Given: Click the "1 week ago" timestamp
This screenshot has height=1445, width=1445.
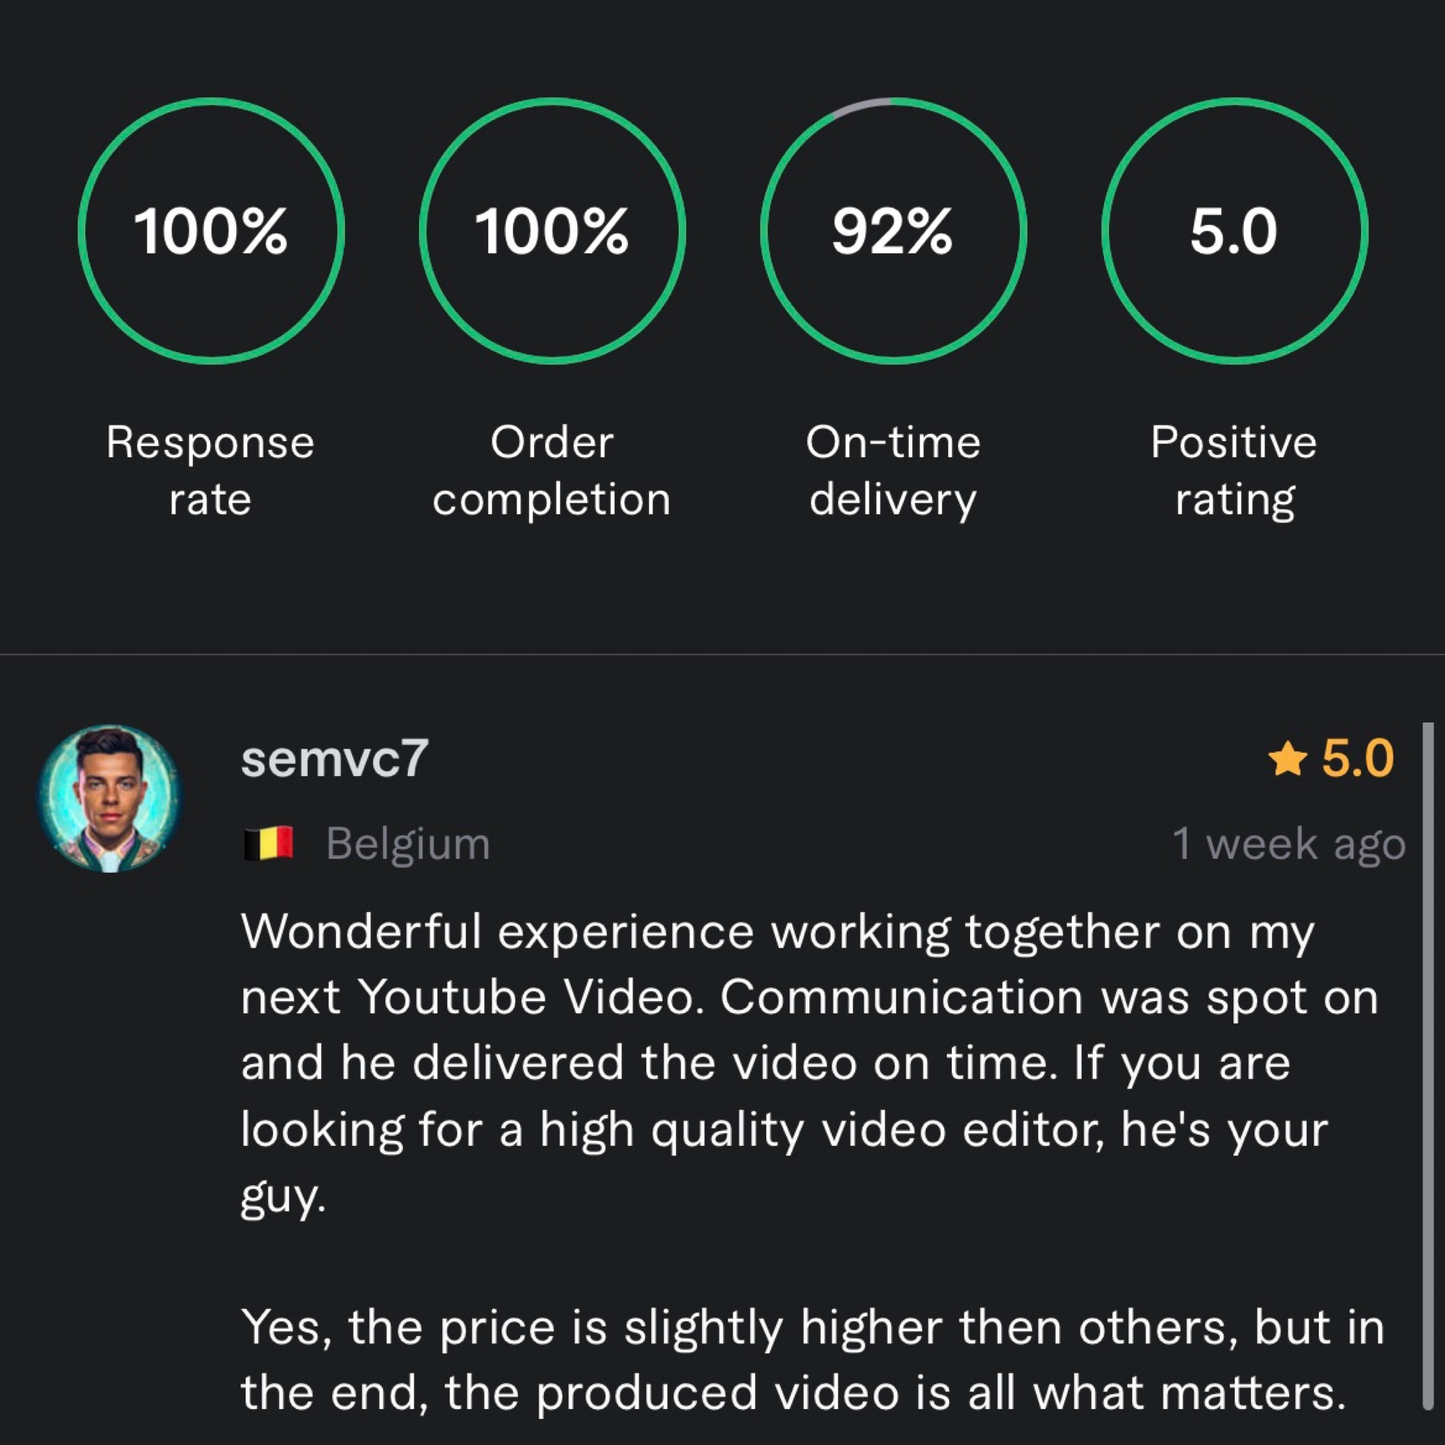Looking at the screenshot, I should click(x=1288, y=844).
